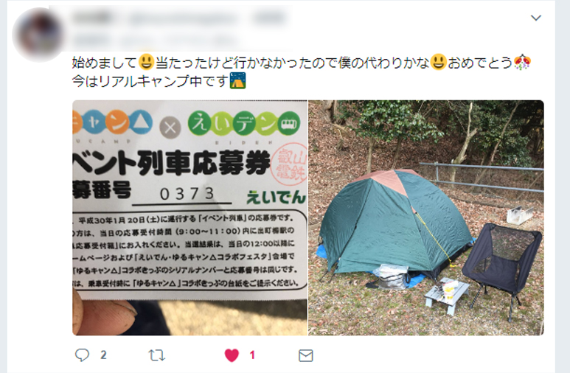Send via direct message envelope icon
Image resolution: width=570 pixels, height=373 pixels.
[x=306, y=355]
